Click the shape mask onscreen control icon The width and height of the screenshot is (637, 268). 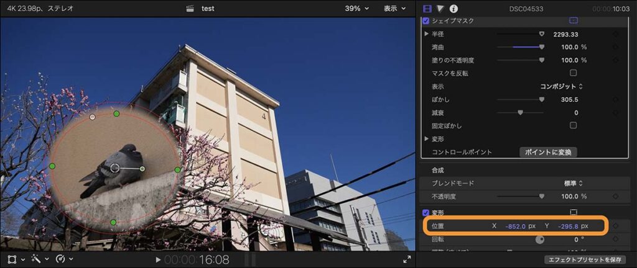click(573, 20)
